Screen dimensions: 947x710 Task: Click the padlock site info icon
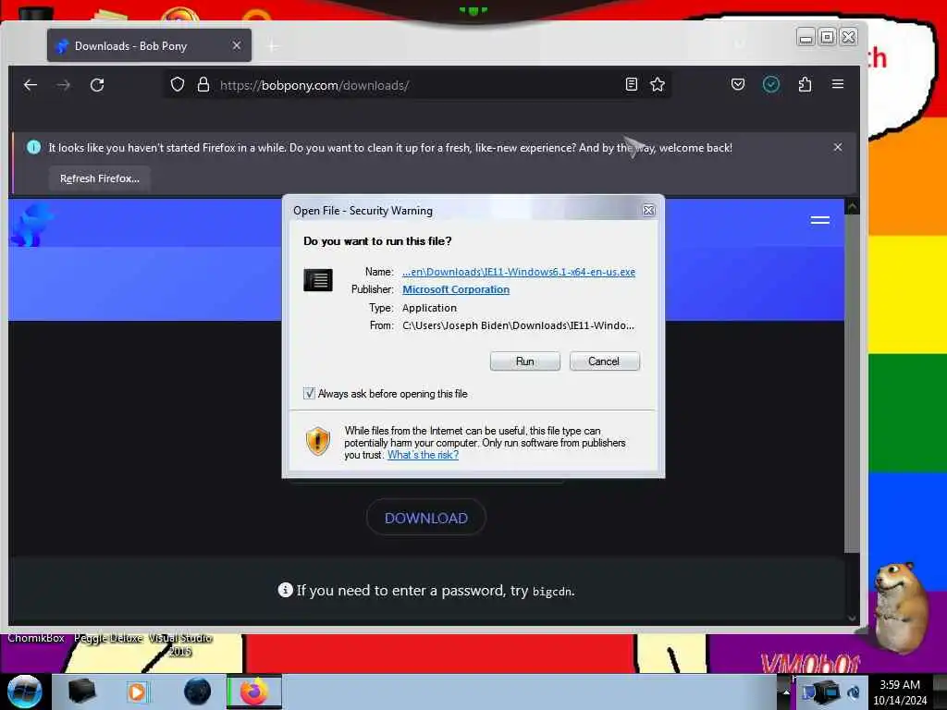(x=203, y=84)
